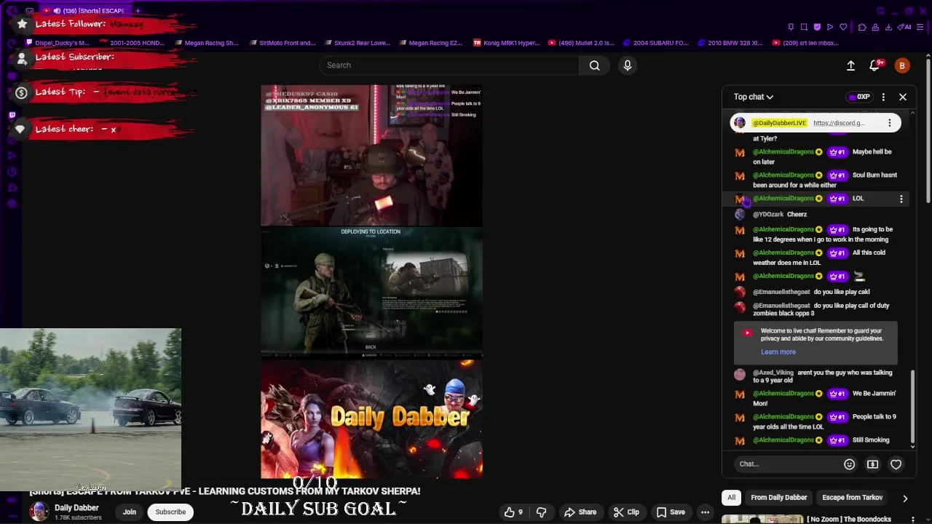This screenshot has height=524, width=932.
Task: Click the browser player/flow arrow icon
Action: click(830, 27)
